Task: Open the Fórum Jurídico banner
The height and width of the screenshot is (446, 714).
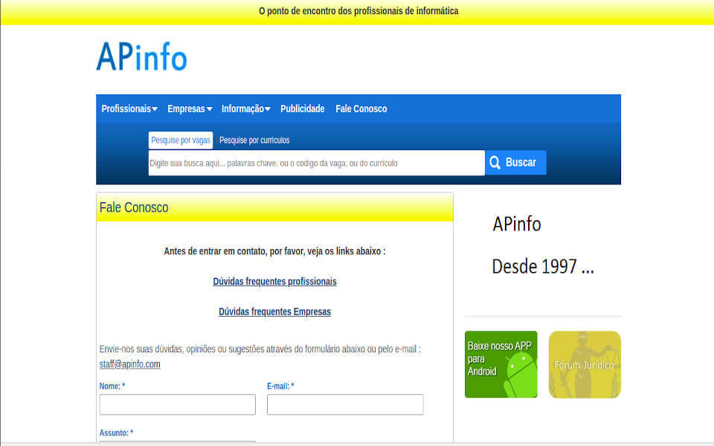Action: [x=585, y=364]
